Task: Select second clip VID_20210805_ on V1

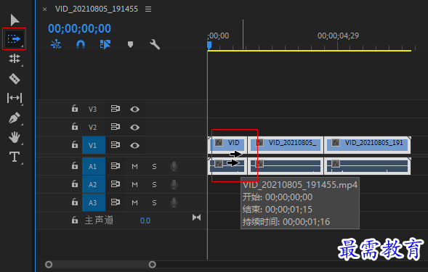Action: pyautogui.click(x=286, y=145)
